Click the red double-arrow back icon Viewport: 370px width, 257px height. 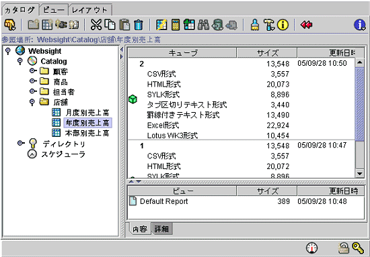pos(307,24)
